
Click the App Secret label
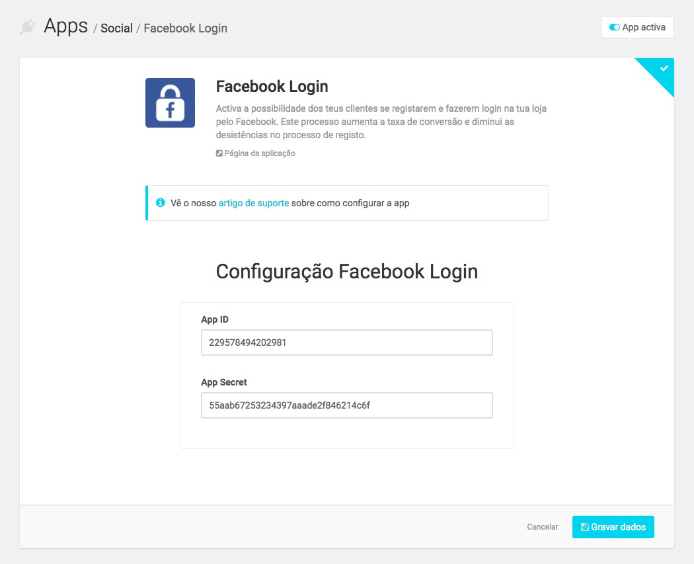coord(224,382)
